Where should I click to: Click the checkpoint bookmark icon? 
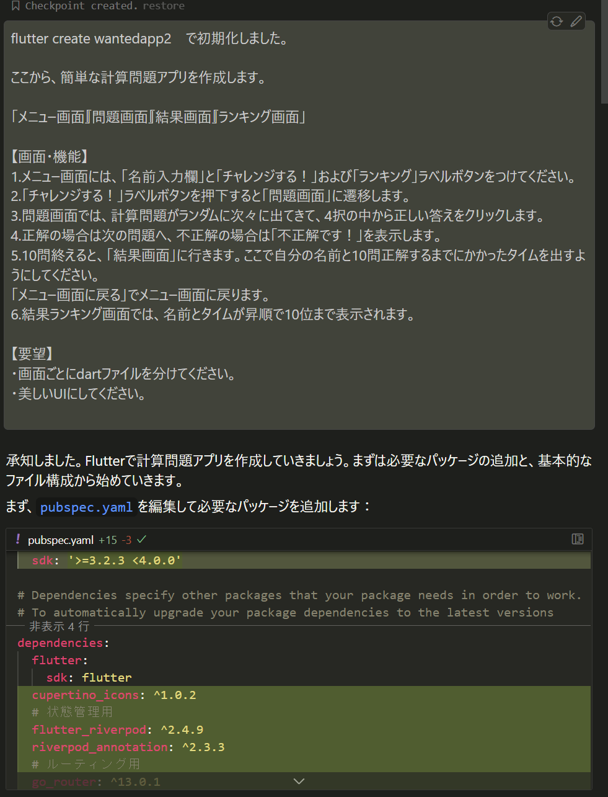click(x=15, y=6)
